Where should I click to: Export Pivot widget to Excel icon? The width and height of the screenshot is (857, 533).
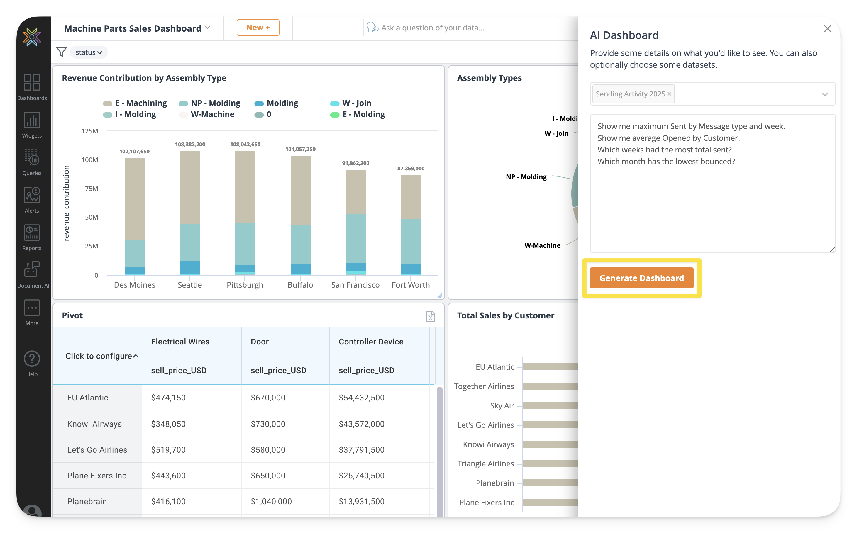(430, 316)
